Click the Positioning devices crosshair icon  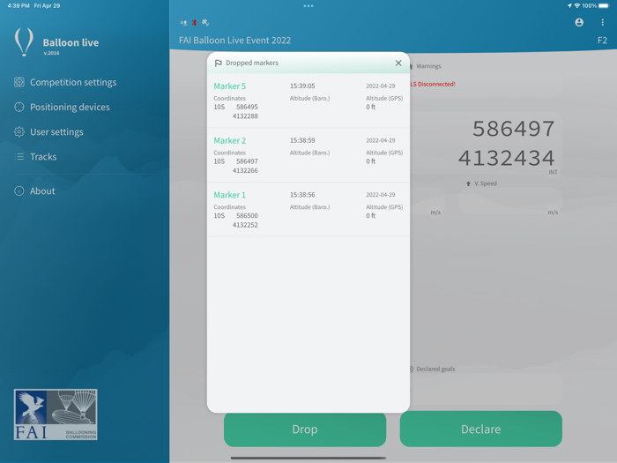click(19, 107)
